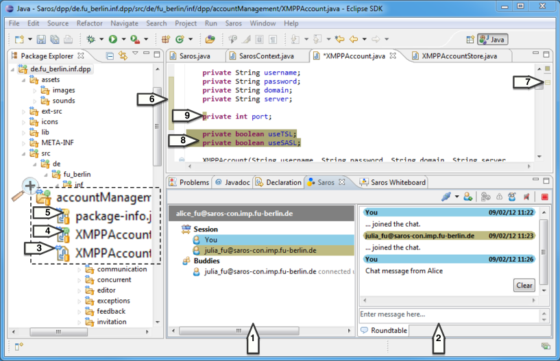The image size is (560, 361).
Task: Click the Collapse All icon in Package Explorer
Action: tap(110, 55)
